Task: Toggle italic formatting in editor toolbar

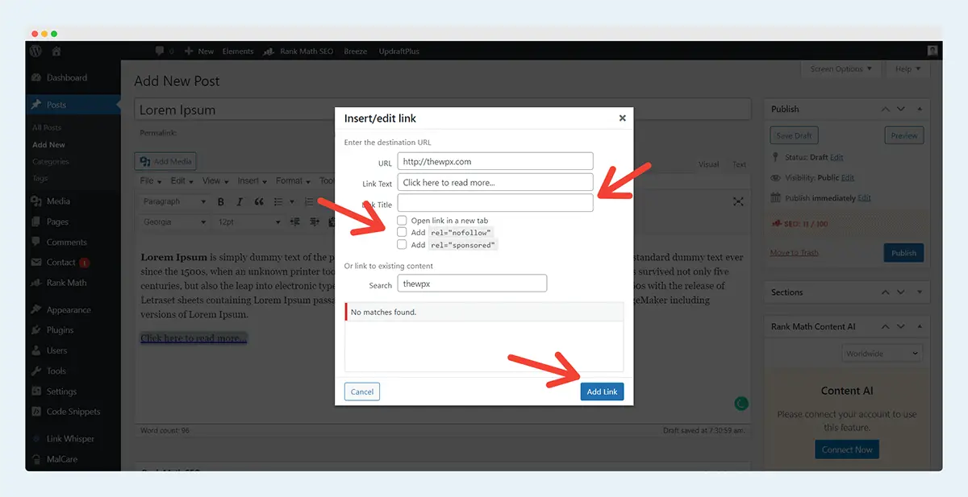Action: click(x=240, y=201)
